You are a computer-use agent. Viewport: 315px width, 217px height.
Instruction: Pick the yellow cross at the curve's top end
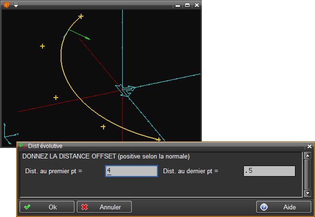click(x=81, y=17)
